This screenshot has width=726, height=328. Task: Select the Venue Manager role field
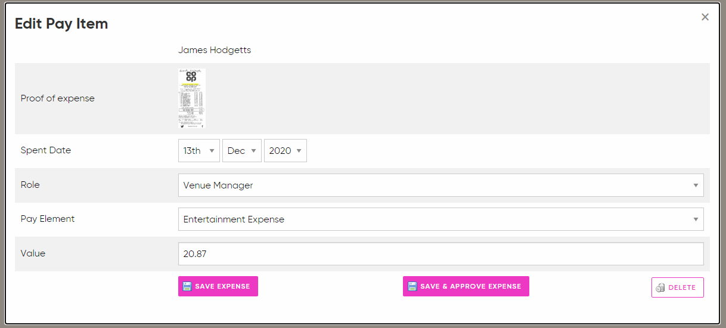441,185
